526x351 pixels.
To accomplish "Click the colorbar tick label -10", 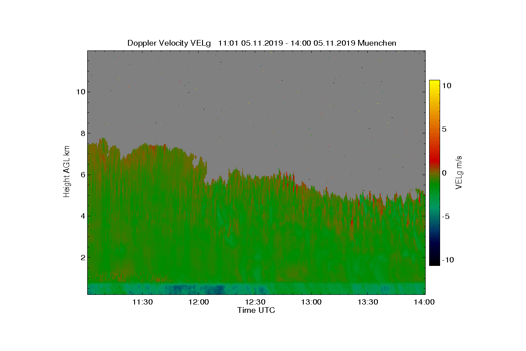I will (x=447, y=260).
